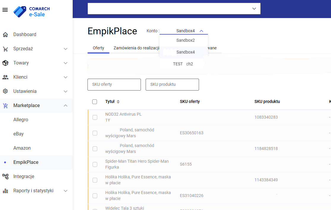Click the Klienci people icon
The width and height of the screenshot is (331, 210).
pyautogui.click(x=5, y=77)
